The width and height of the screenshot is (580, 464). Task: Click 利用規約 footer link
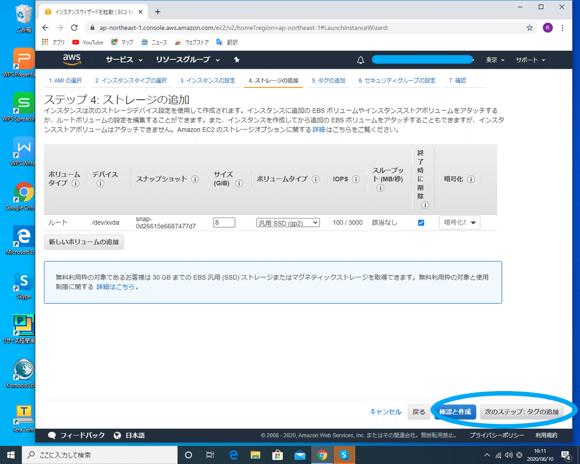tap(546, 435)
